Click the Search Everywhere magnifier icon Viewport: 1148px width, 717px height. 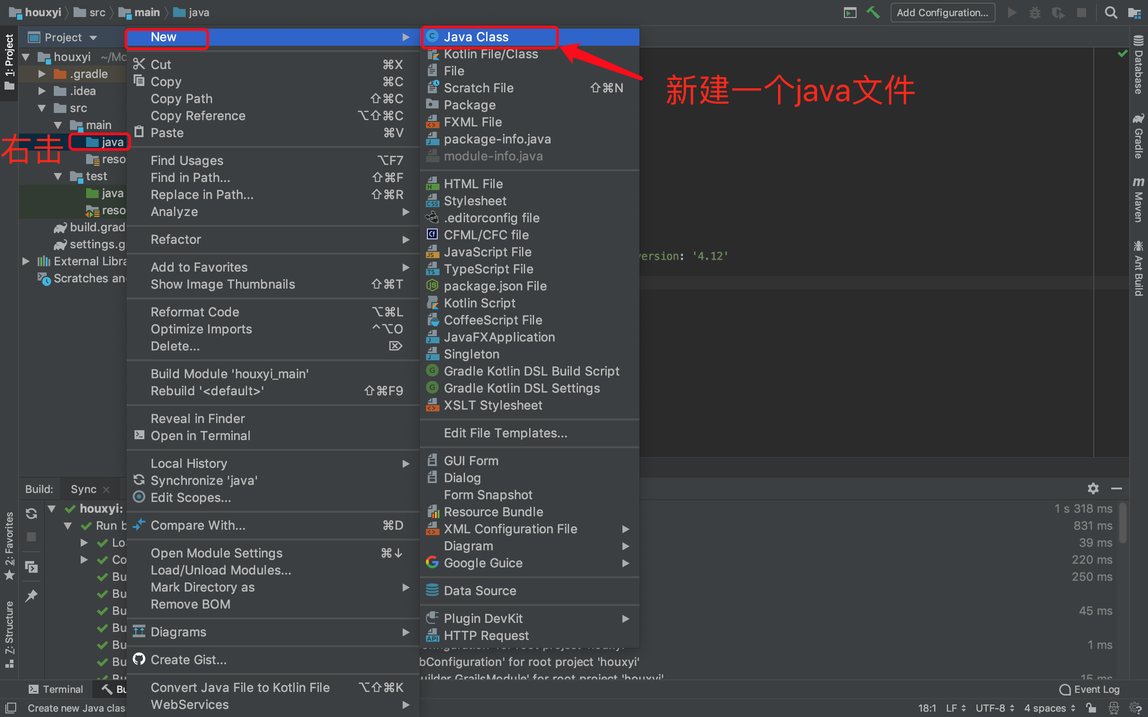pos(1110,13)
